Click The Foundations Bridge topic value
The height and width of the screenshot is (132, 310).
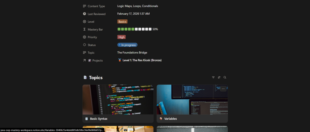click(x=132, y=52)
